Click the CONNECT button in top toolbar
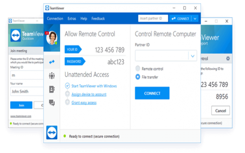The width and height of the screenshot is (245, 153). coord(180,19)
